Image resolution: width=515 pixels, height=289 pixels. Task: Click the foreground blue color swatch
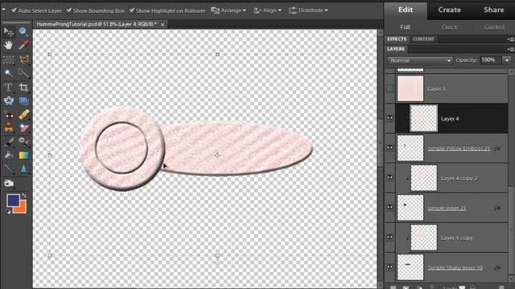coord(13,200)
